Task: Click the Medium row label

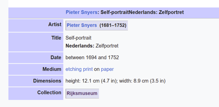Action: click(52, 69)
